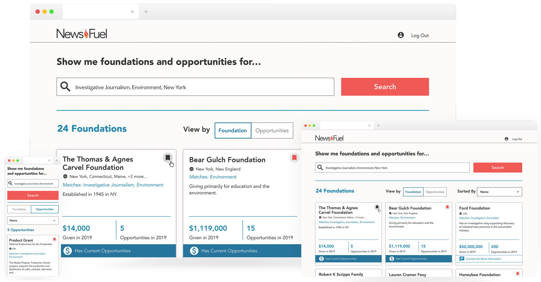Open the user account profile icon
This screenshot has width=541, height=282.
click(401, 35)
